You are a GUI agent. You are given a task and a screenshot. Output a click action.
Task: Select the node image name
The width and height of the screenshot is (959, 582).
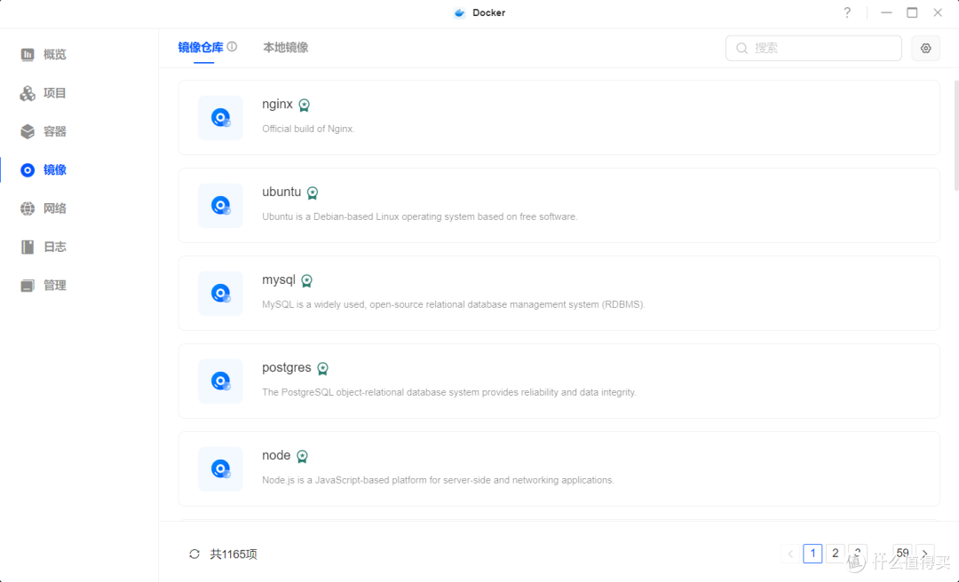[276, 455]
